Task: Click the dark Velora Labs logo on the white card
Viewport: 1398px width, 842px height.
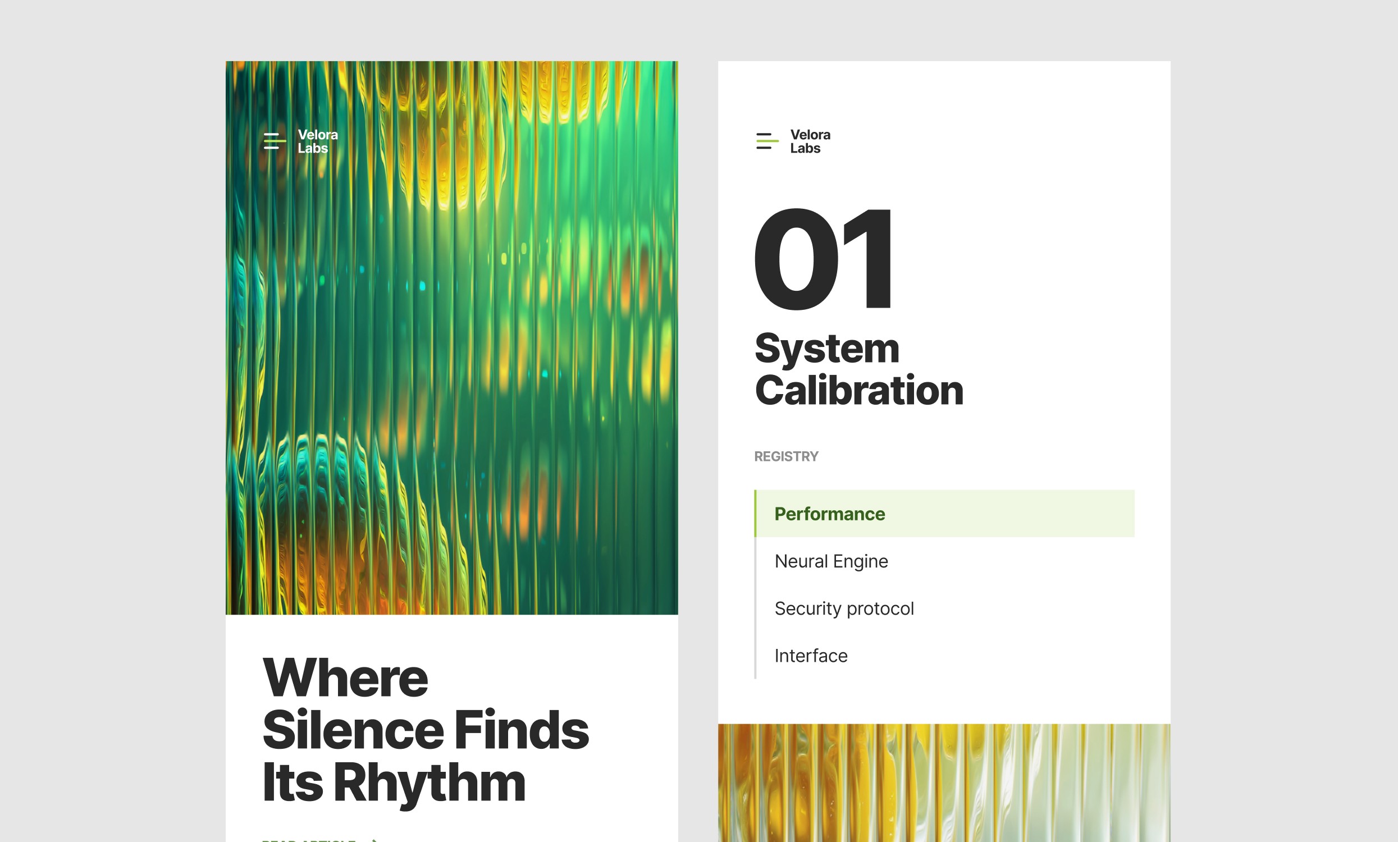Action: click(810, 141)
